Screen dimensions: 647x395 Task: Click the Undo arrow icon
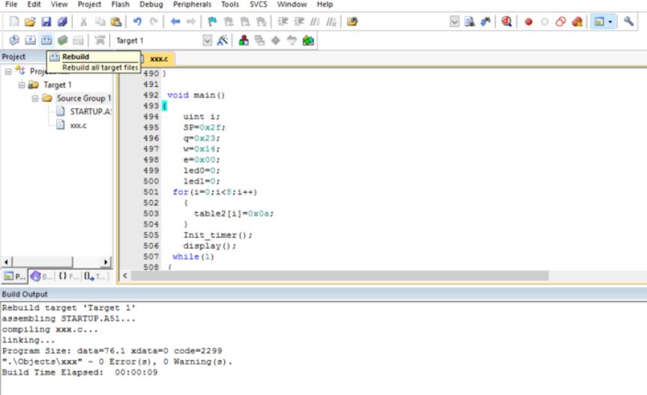coord(137,22)
